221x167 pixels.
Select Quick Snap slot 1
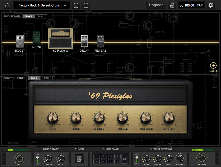pos(97,156)
